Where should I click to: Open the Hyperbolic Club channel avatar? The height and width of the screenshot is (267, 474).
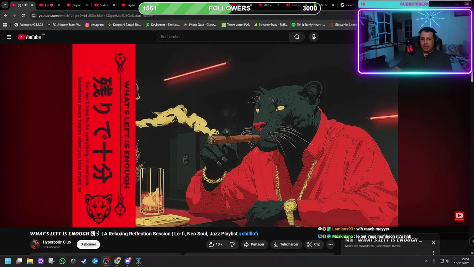coord(35,244)
